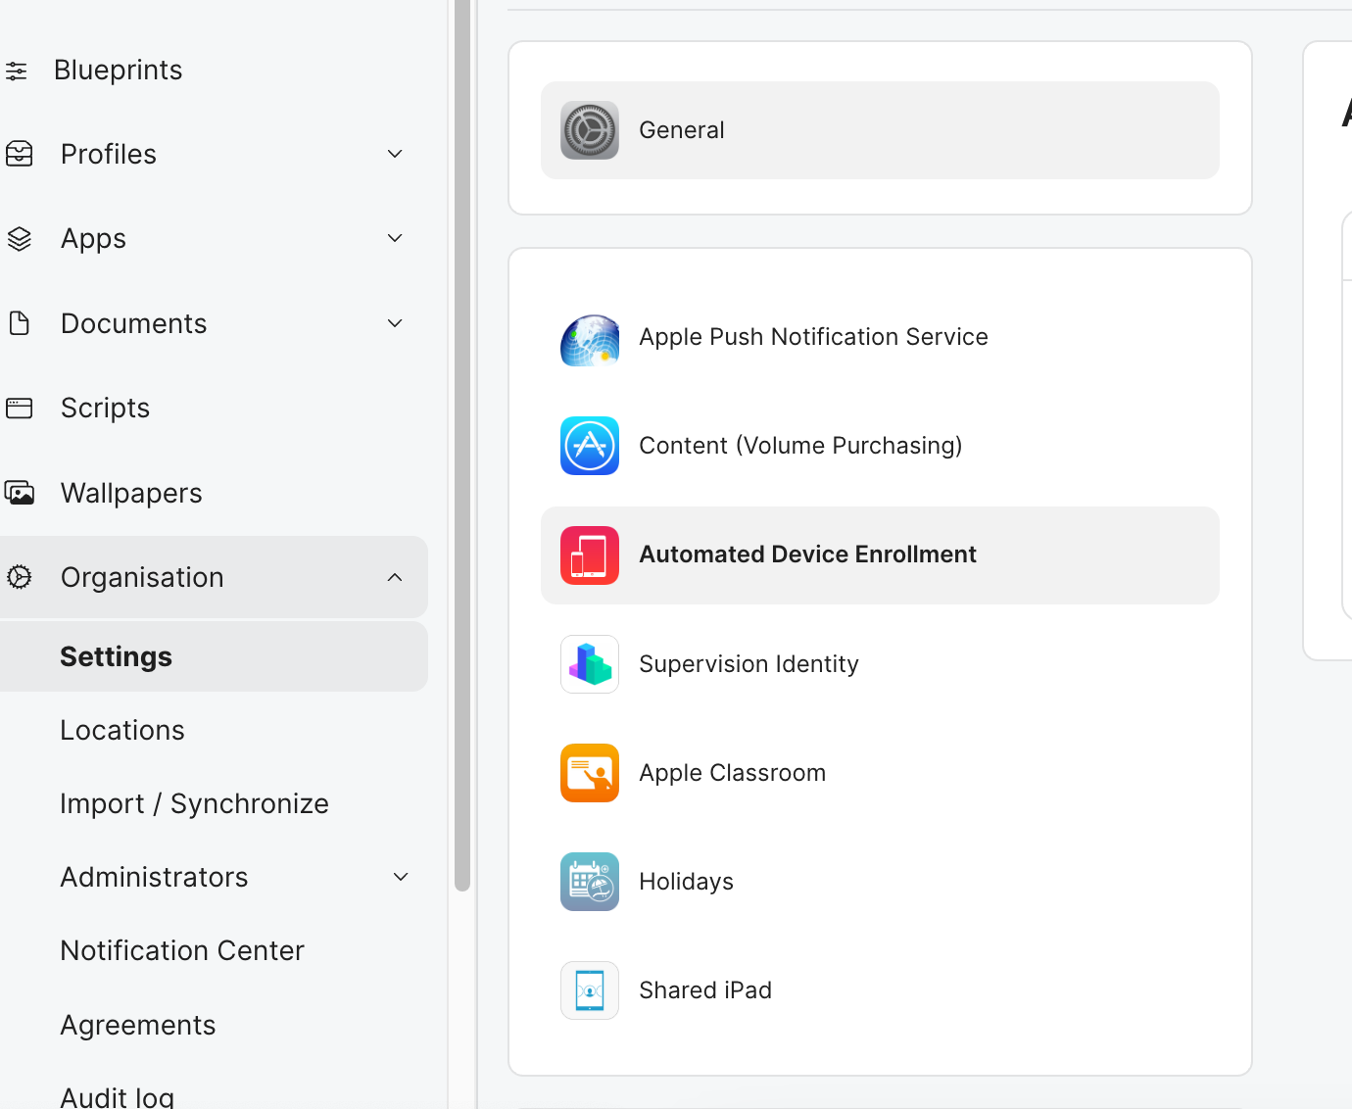
Task: Select Automated Device Enrollment row
Action: click(x=880, y=555)
